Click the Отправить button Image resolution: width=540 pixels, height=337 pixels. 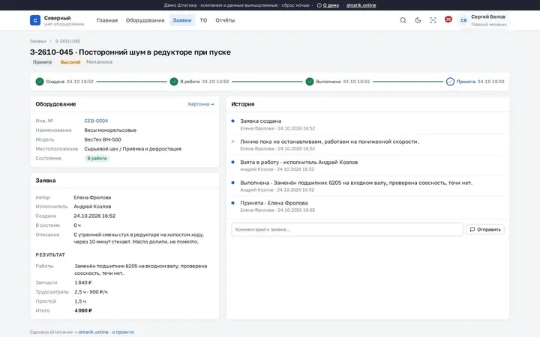point(485,229)
